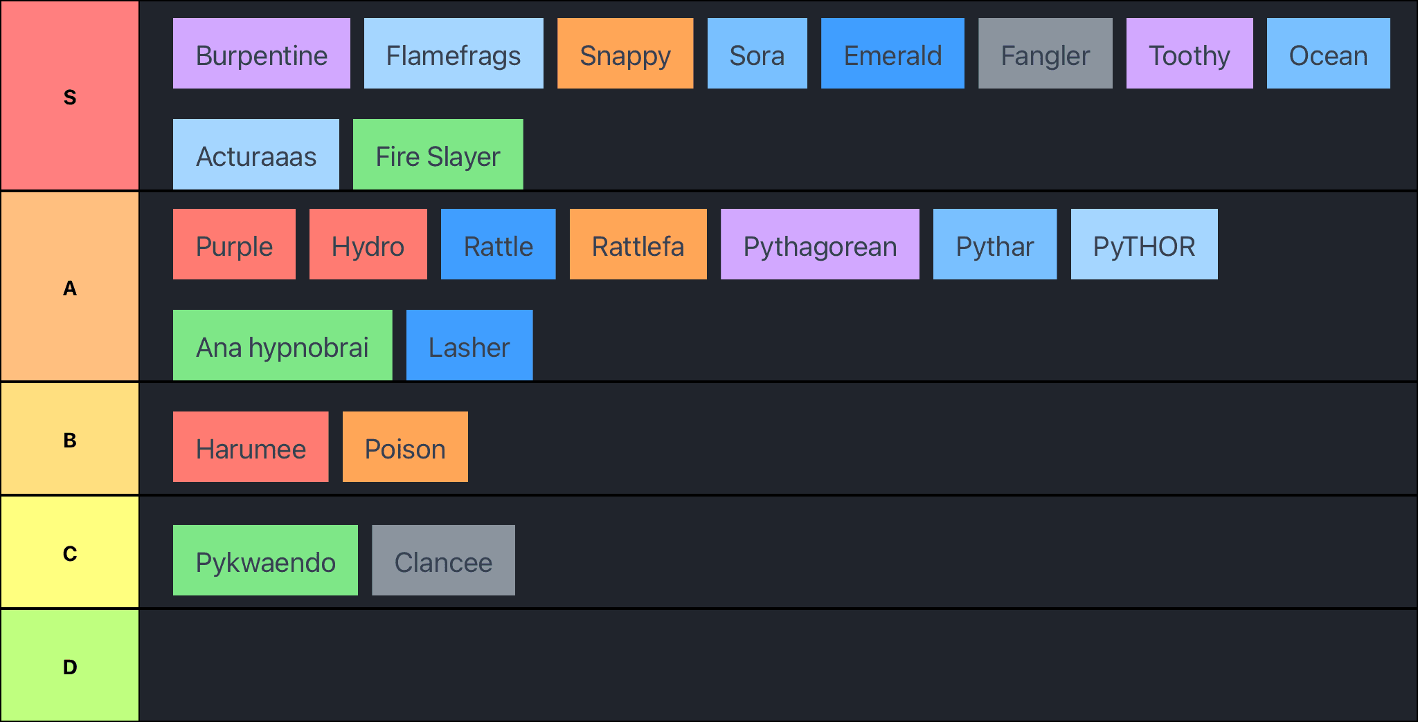1418x722 pixels.
Task: Click the Burpentine item in S tier
Action: (x=261, y=54)
